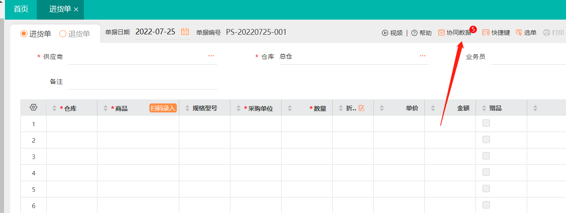
Task: Close the 进货单 tab
Action: point(76,9)
